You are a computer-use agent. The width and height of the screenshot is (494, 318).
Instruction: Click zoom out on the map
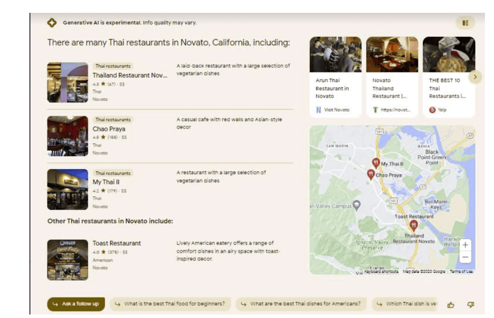click(466, 257)
